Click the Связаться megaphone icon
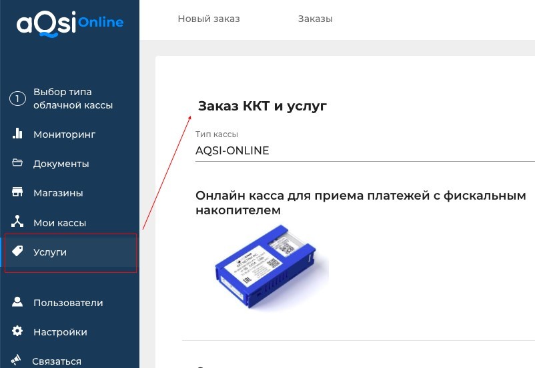 (x=16, y=360)
